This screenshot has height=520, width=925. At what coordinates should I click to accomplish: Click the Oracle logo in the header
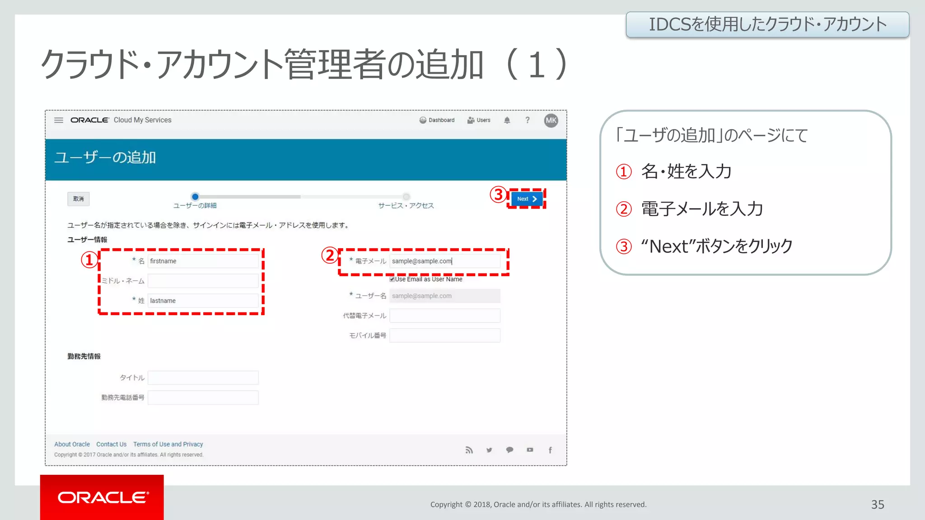tap(89, 120)
